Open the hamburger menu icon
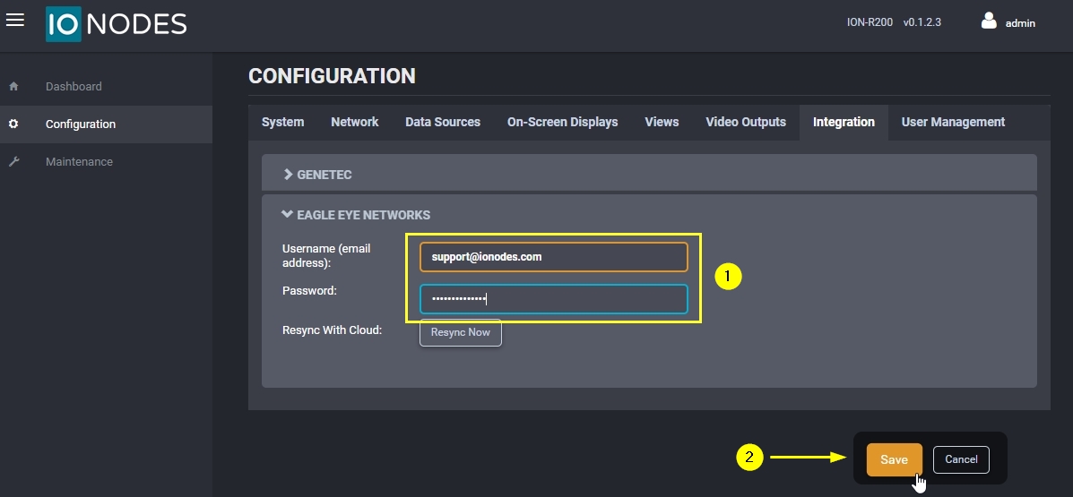The height and width of the screenshot is (497, 1073). 15,21
